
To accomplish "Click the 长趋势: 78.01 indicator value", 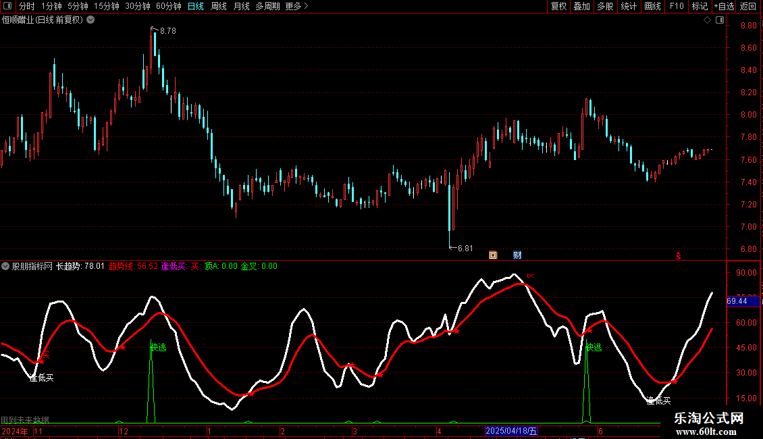I will click(80, 266).
